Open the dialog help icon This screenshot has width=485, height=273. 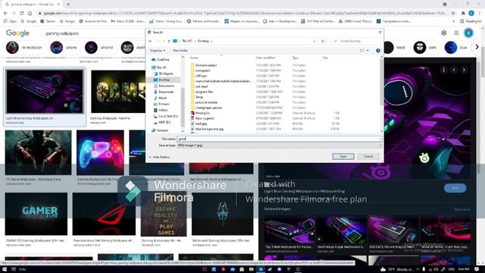(378, 51)
